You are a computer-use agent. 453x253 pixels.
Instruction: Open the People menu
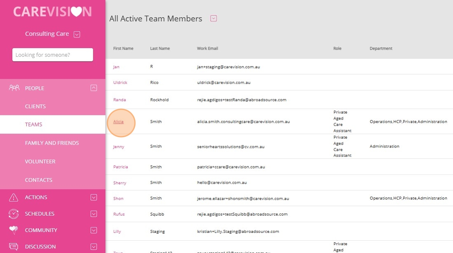click(35, 88)
